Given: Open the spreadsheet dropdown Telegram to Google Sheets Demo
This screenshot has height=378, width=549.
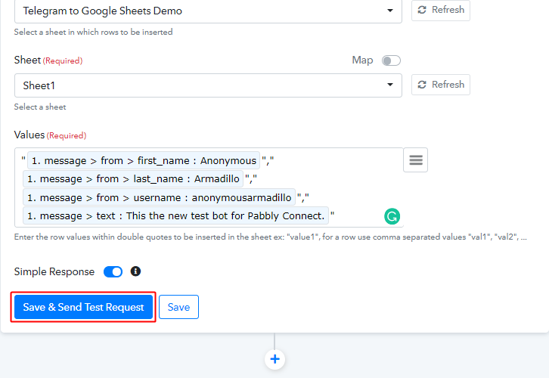Looking at the screenshot, I should coord(208,11).
